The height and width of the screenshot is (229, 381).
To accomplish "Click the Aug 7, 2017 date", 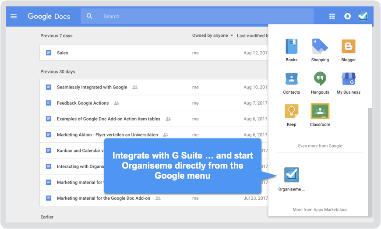I will click(x=255, y=103).
